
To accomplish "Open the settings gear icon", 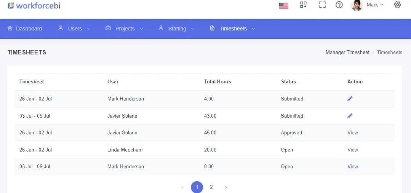I will coord(397,5).
